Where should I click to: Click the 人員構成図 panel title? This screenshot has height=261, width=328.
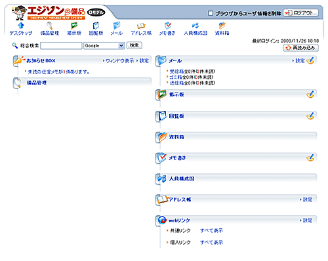(182, 178)
